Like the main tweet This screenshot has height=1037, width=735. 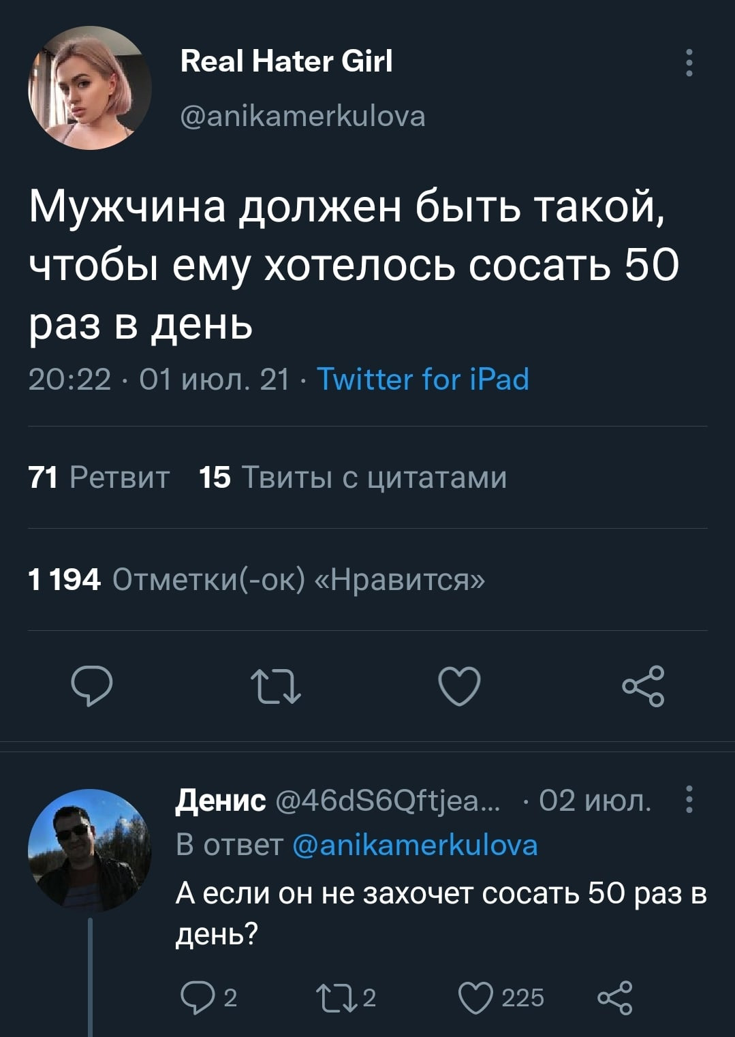[459, 685]
